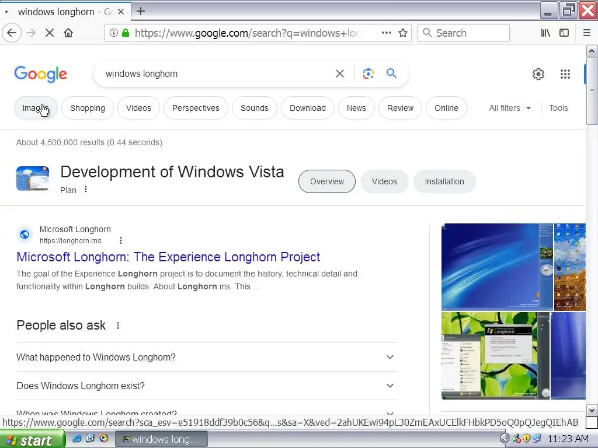
Task: Bookmark this page with the star
Action: point(403,33)
